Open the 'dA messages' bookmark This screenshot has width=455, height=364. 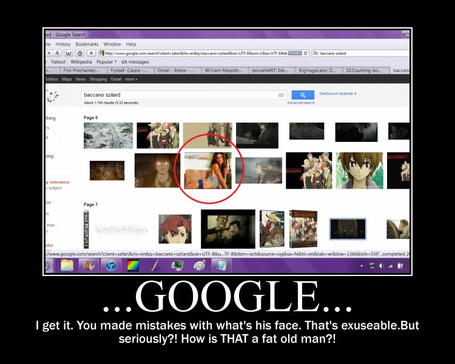coord(135,62)
